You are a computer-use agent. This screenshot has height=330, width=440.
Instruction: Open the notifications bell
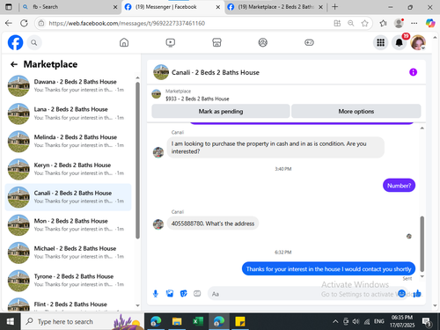pos(399,42)
